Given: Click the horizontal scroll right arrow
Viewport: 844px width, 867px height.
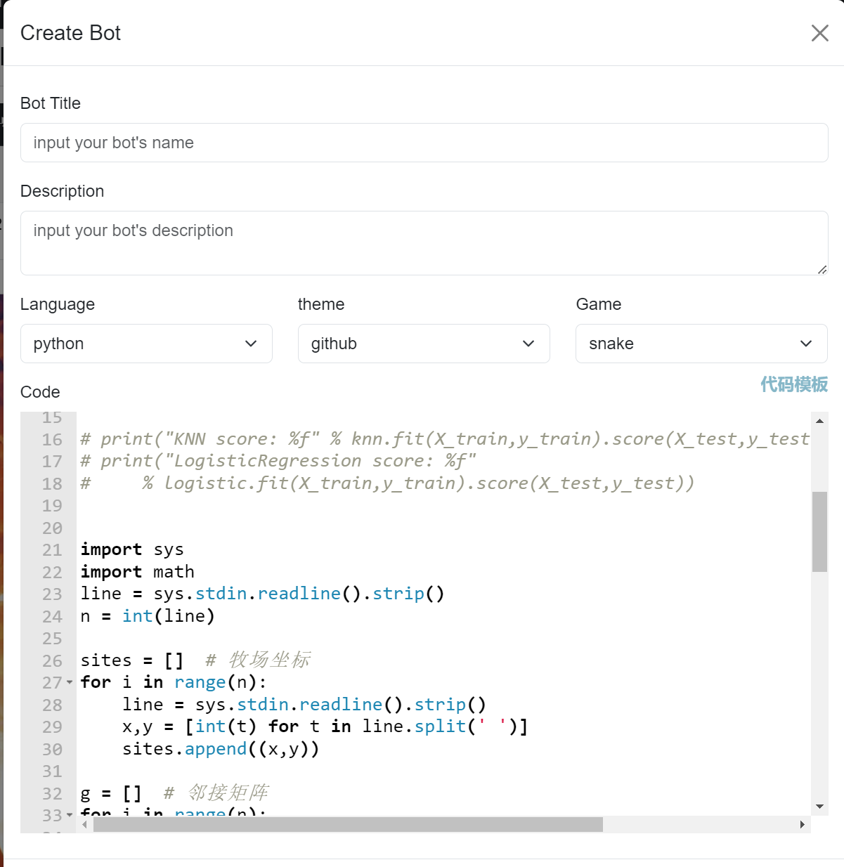Looking at the screenshot, I should pos(802,825).
